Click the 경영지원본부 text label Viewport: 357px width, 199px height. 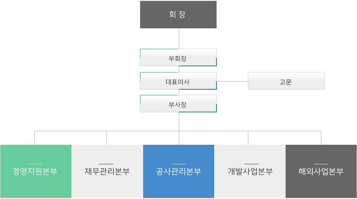click(x=35, y=171)
